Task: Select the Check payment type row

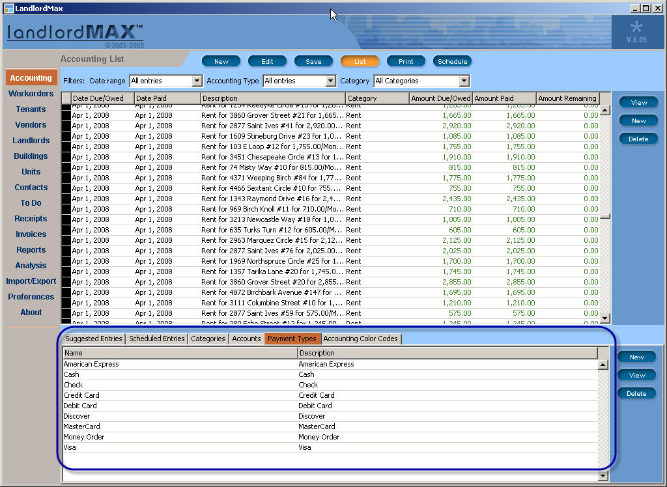Action: (x=330, y=385)
